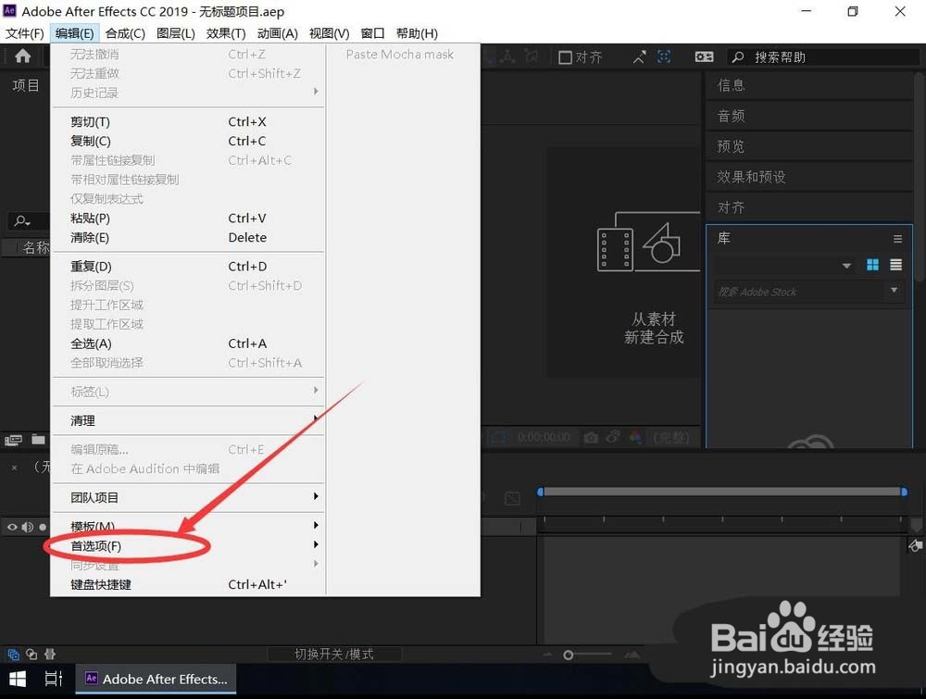Image resolution: width=926 pixels, height=699 pixels.
Task: Open the workspace settings icon left of search
Action: [704, 56]
